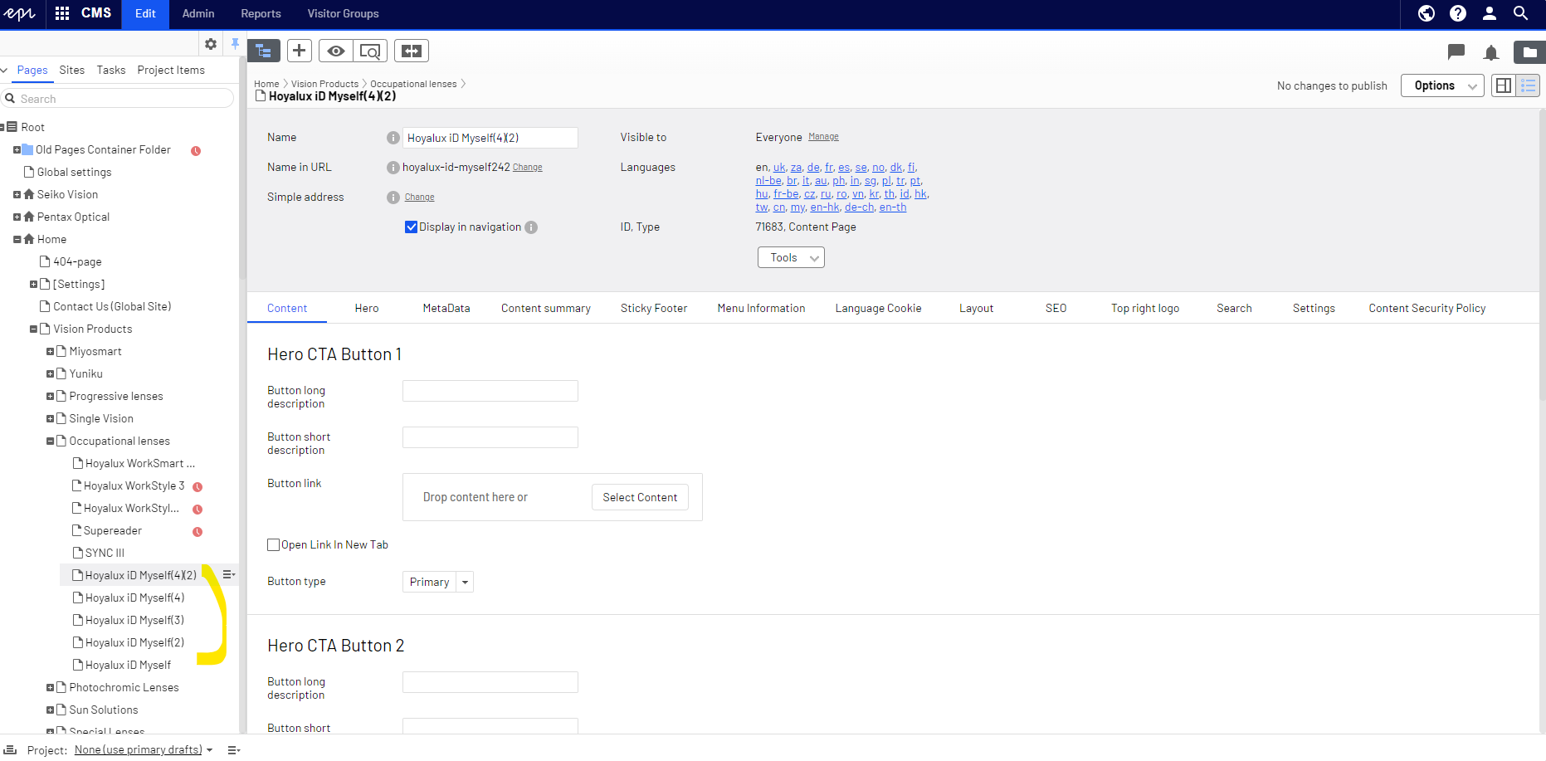
Task: Click the Button long description field
Action: (490, 392)
